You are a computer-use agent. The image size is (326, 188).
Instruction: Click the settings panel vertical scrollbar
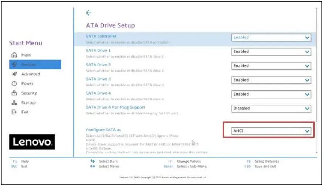[x=316, y=65]
